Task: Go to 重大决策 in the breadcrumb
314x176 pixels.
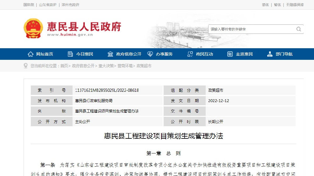Action: coord(106,66)
